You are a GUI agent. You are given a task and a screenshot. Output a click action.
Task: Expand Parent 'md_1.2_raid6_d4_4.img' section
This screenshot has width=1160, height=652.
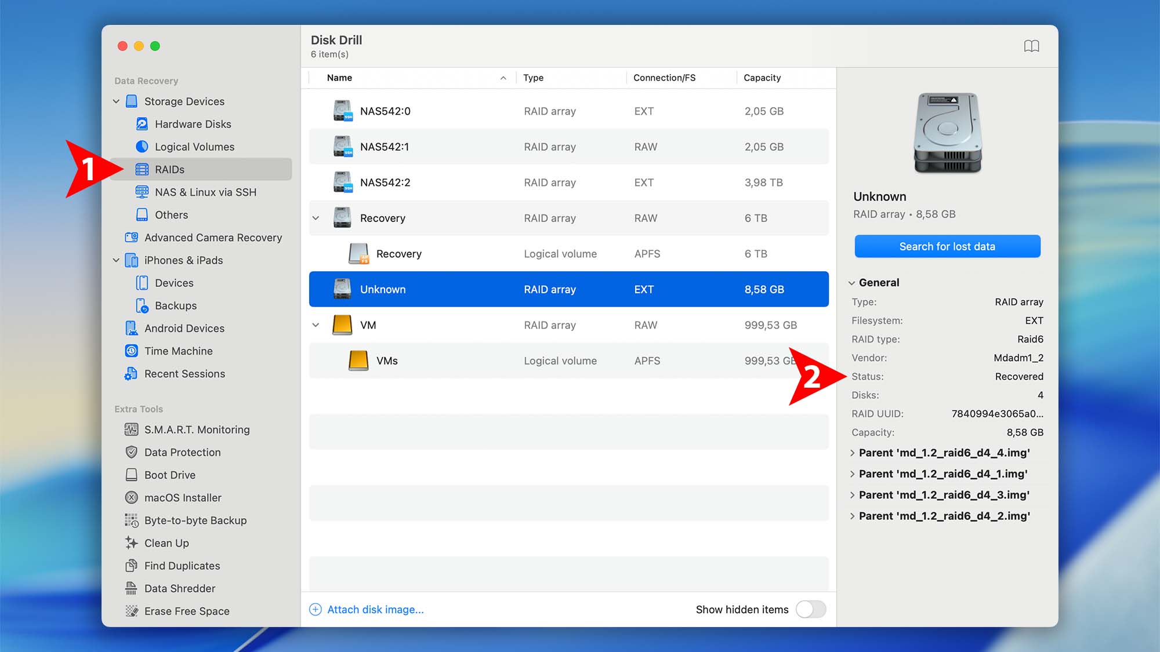coord(852,453)
